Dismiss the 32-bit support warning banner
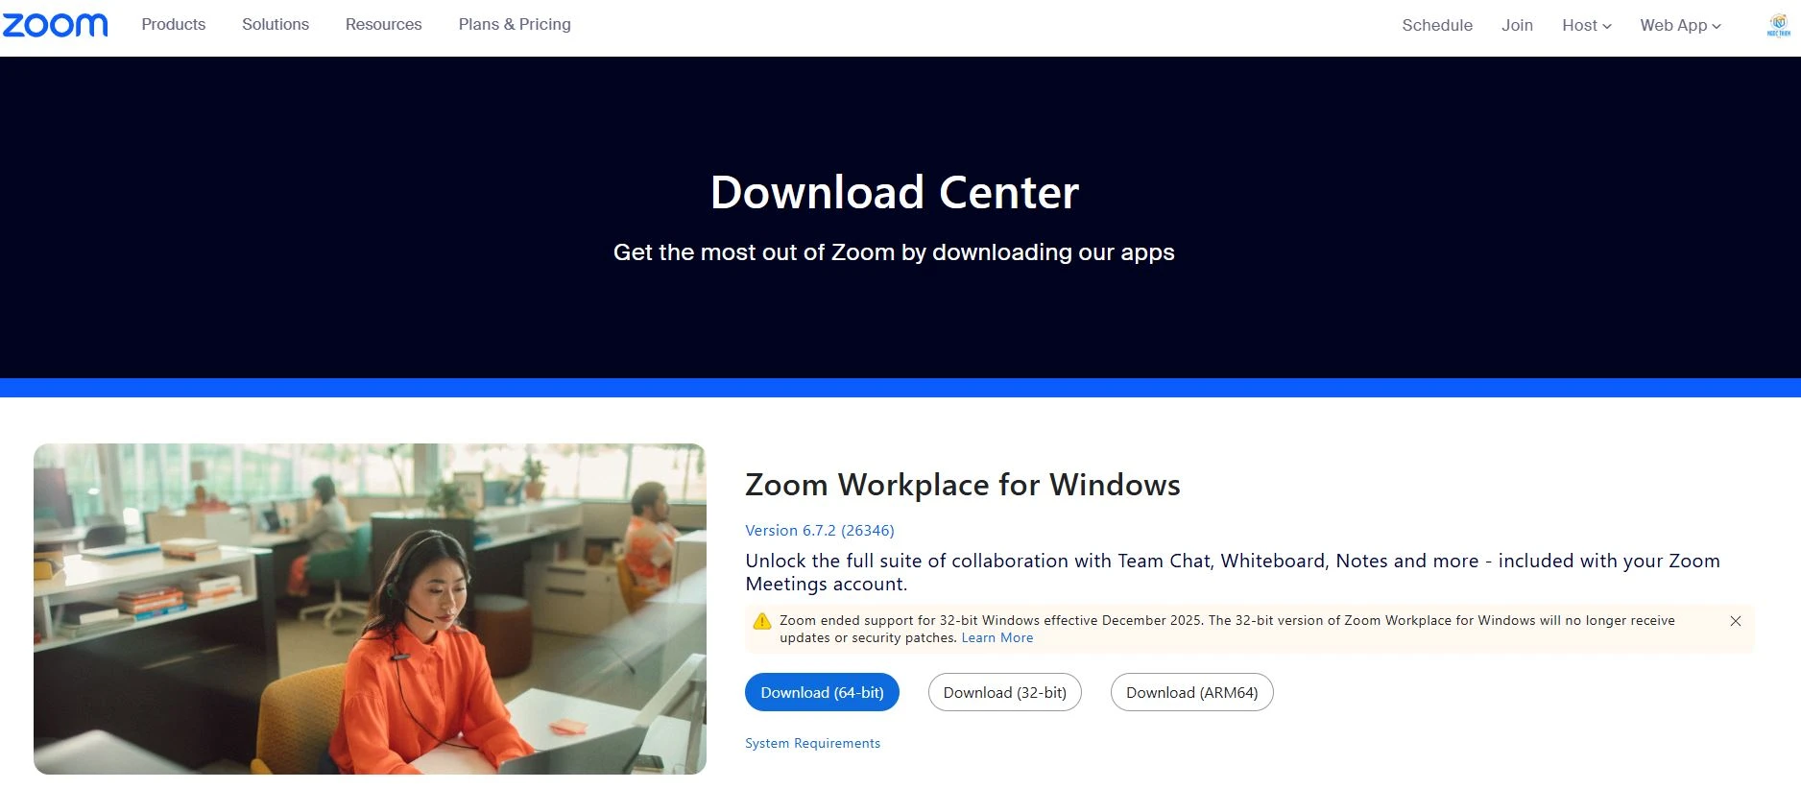 pos(1736,621)
